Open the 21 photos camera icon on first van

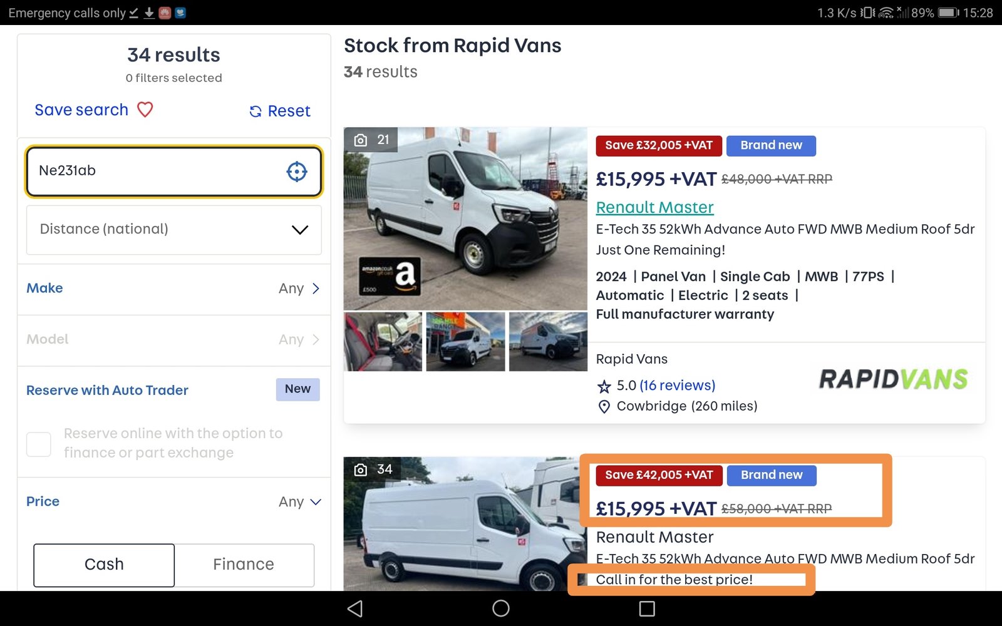coord(361,140)
